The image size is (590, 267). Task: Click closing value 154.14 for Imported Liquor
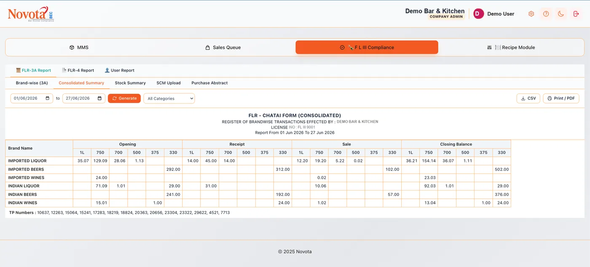coord(430,161)
